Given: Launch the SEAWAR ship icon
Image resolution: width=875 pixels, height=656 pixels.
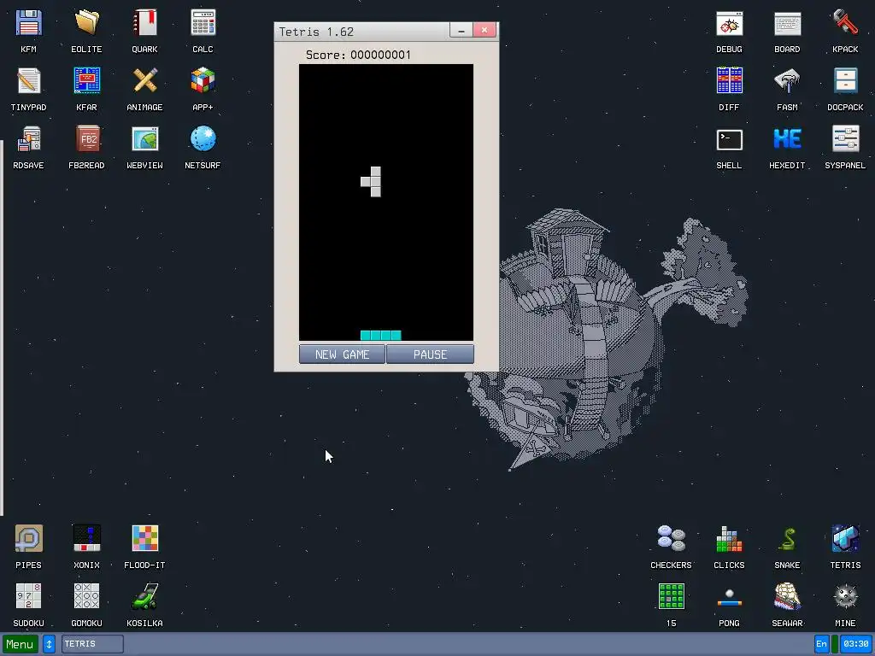Looking at the screenshot, I should pyautogui.click(x=787, y=597).
